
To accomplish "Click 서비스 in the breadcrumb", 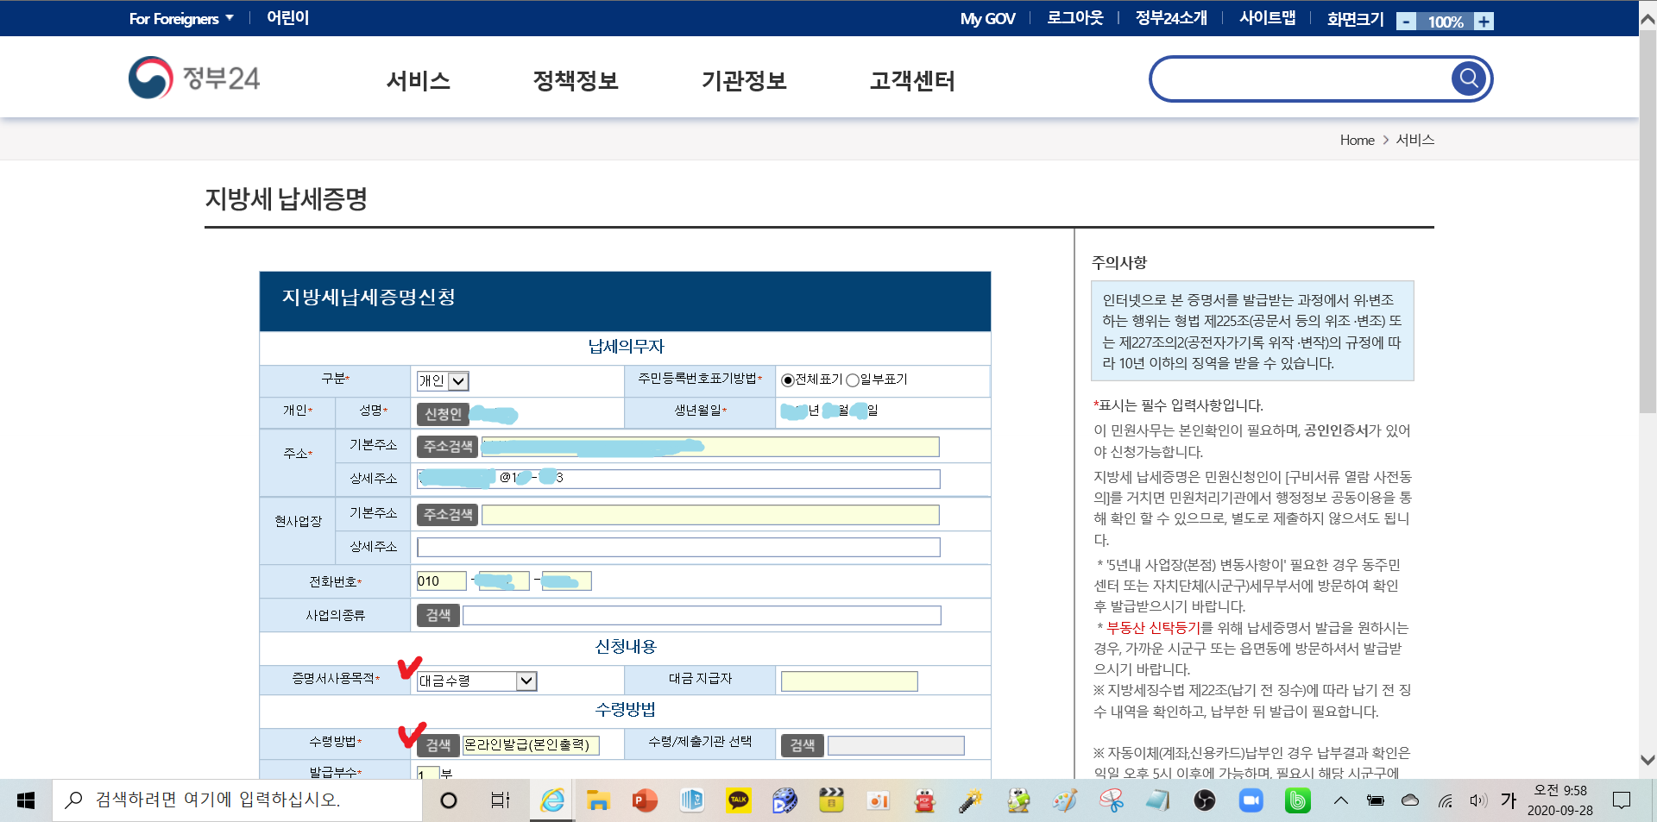I will [1415, 140].
